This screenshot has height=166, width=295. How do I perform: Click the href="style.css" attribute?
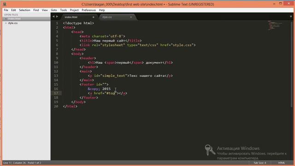177,45
